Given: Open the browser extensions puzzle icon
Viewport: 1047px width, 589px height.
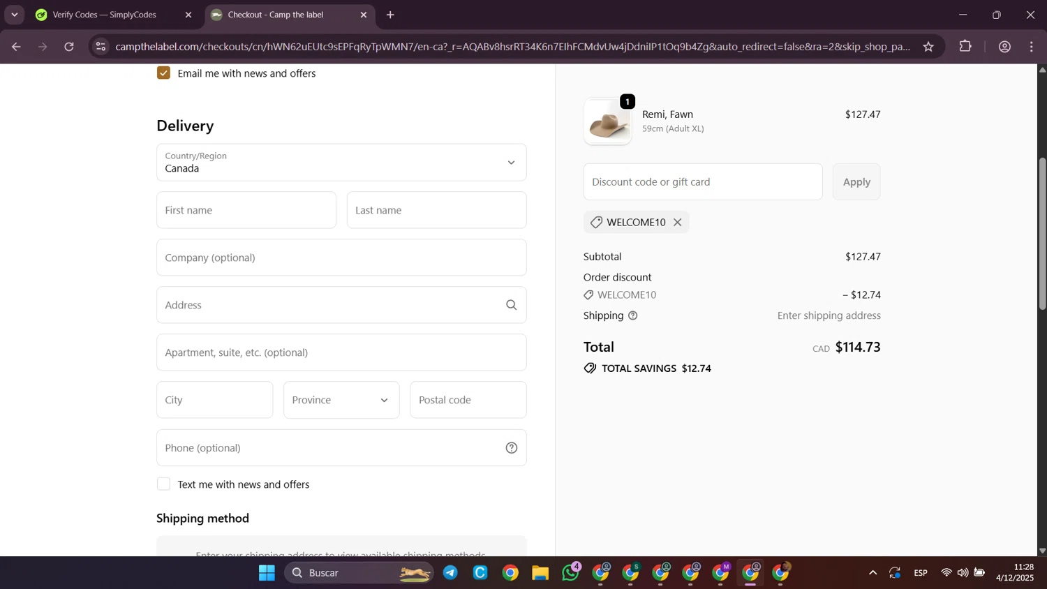Looking at the screenshot, I should point(965,47).
